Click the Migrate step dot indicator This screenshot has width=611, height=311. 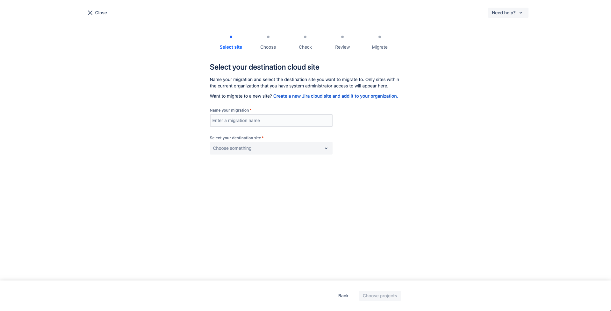point(380,37)
